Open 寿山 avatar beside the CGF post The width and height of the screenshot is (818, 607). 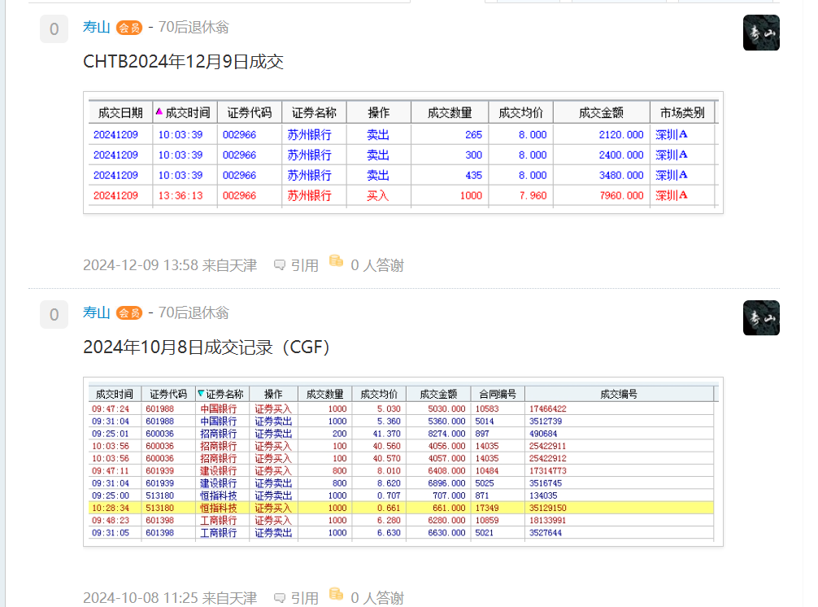click(x=760, y=317)
